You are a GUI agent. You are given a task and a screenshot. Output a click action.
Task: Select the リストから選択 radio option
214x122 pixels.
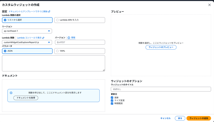(27, 20)
